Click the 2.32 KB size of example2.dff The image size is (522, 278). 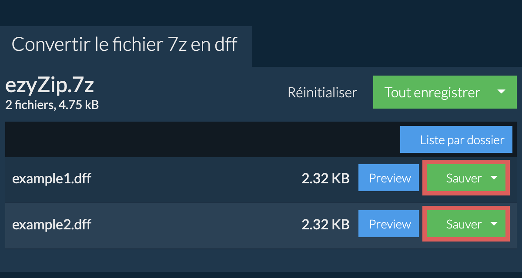(325, 225)
